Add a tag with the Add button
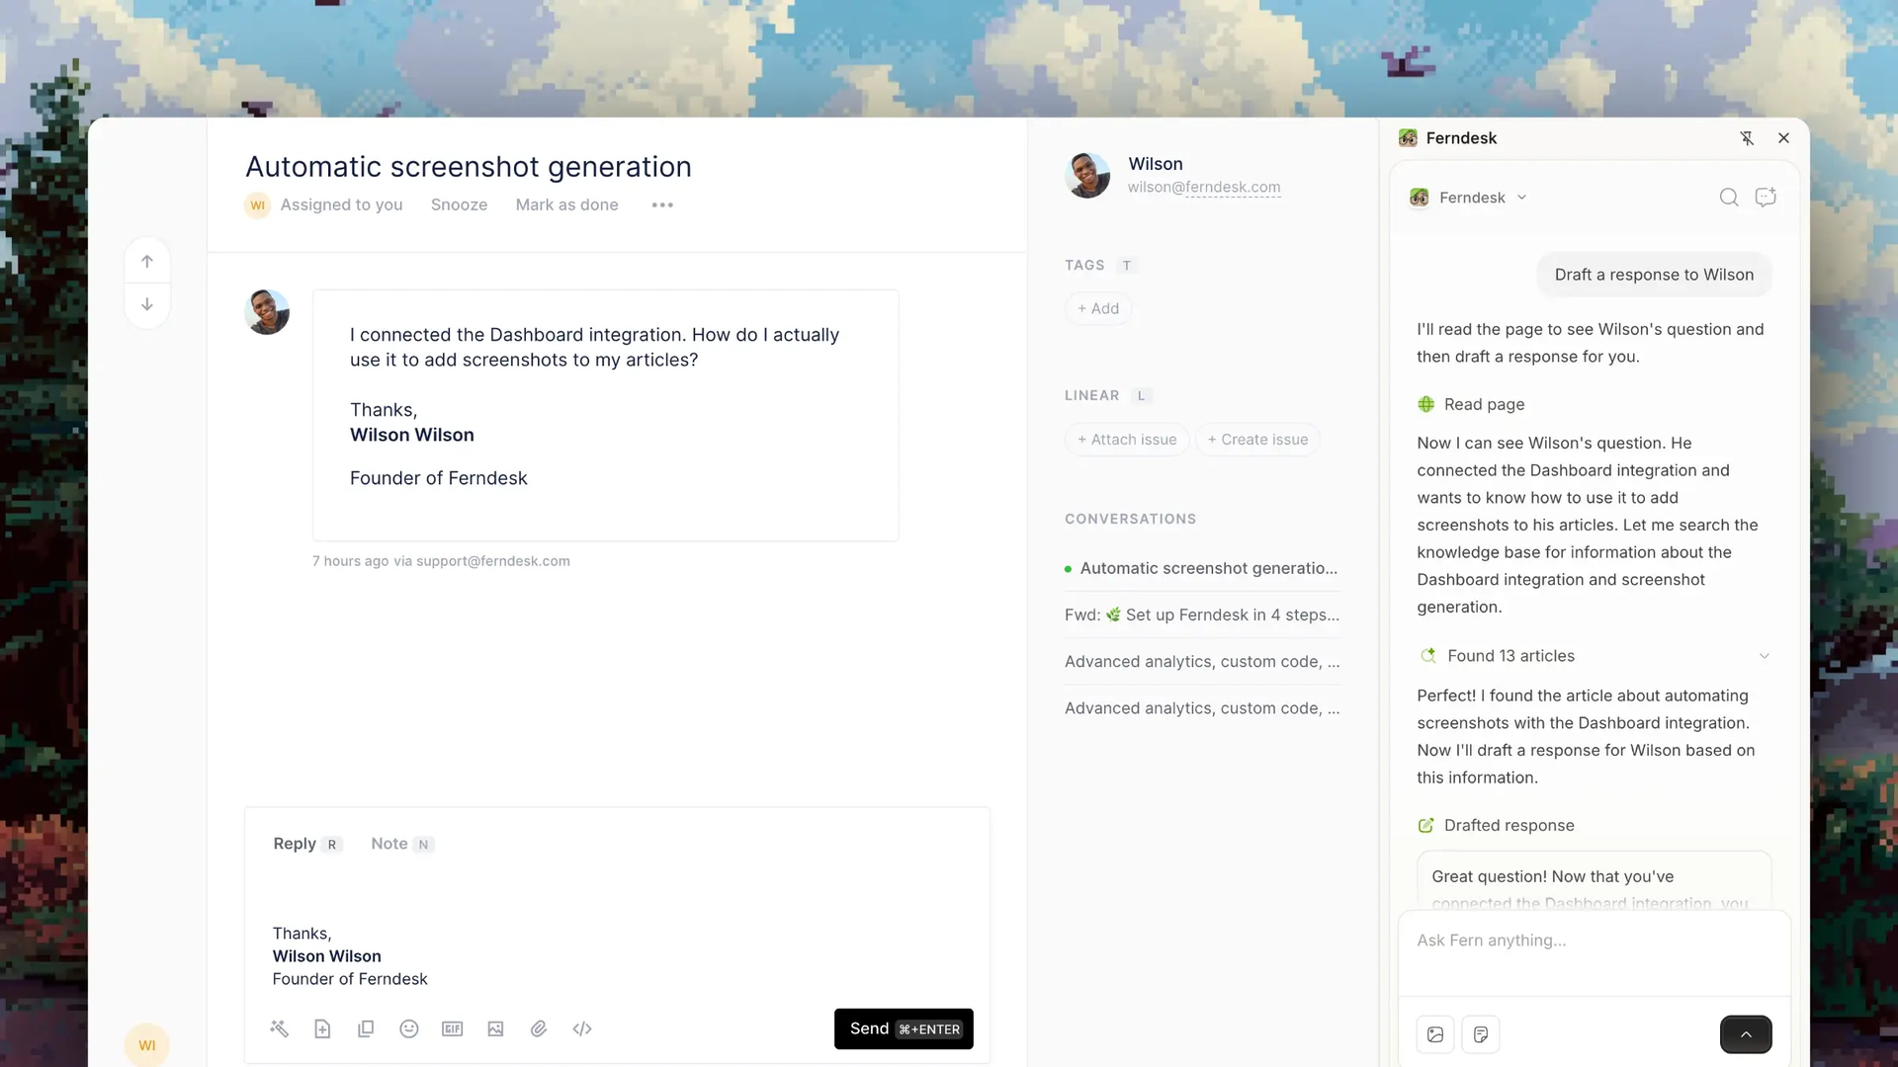The image size is (1898, 1067). click(1097, 308)
